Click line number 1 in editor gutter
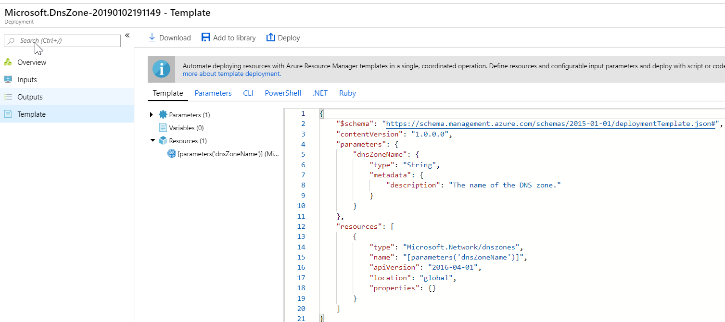725x322 pixels. [303, 114]
